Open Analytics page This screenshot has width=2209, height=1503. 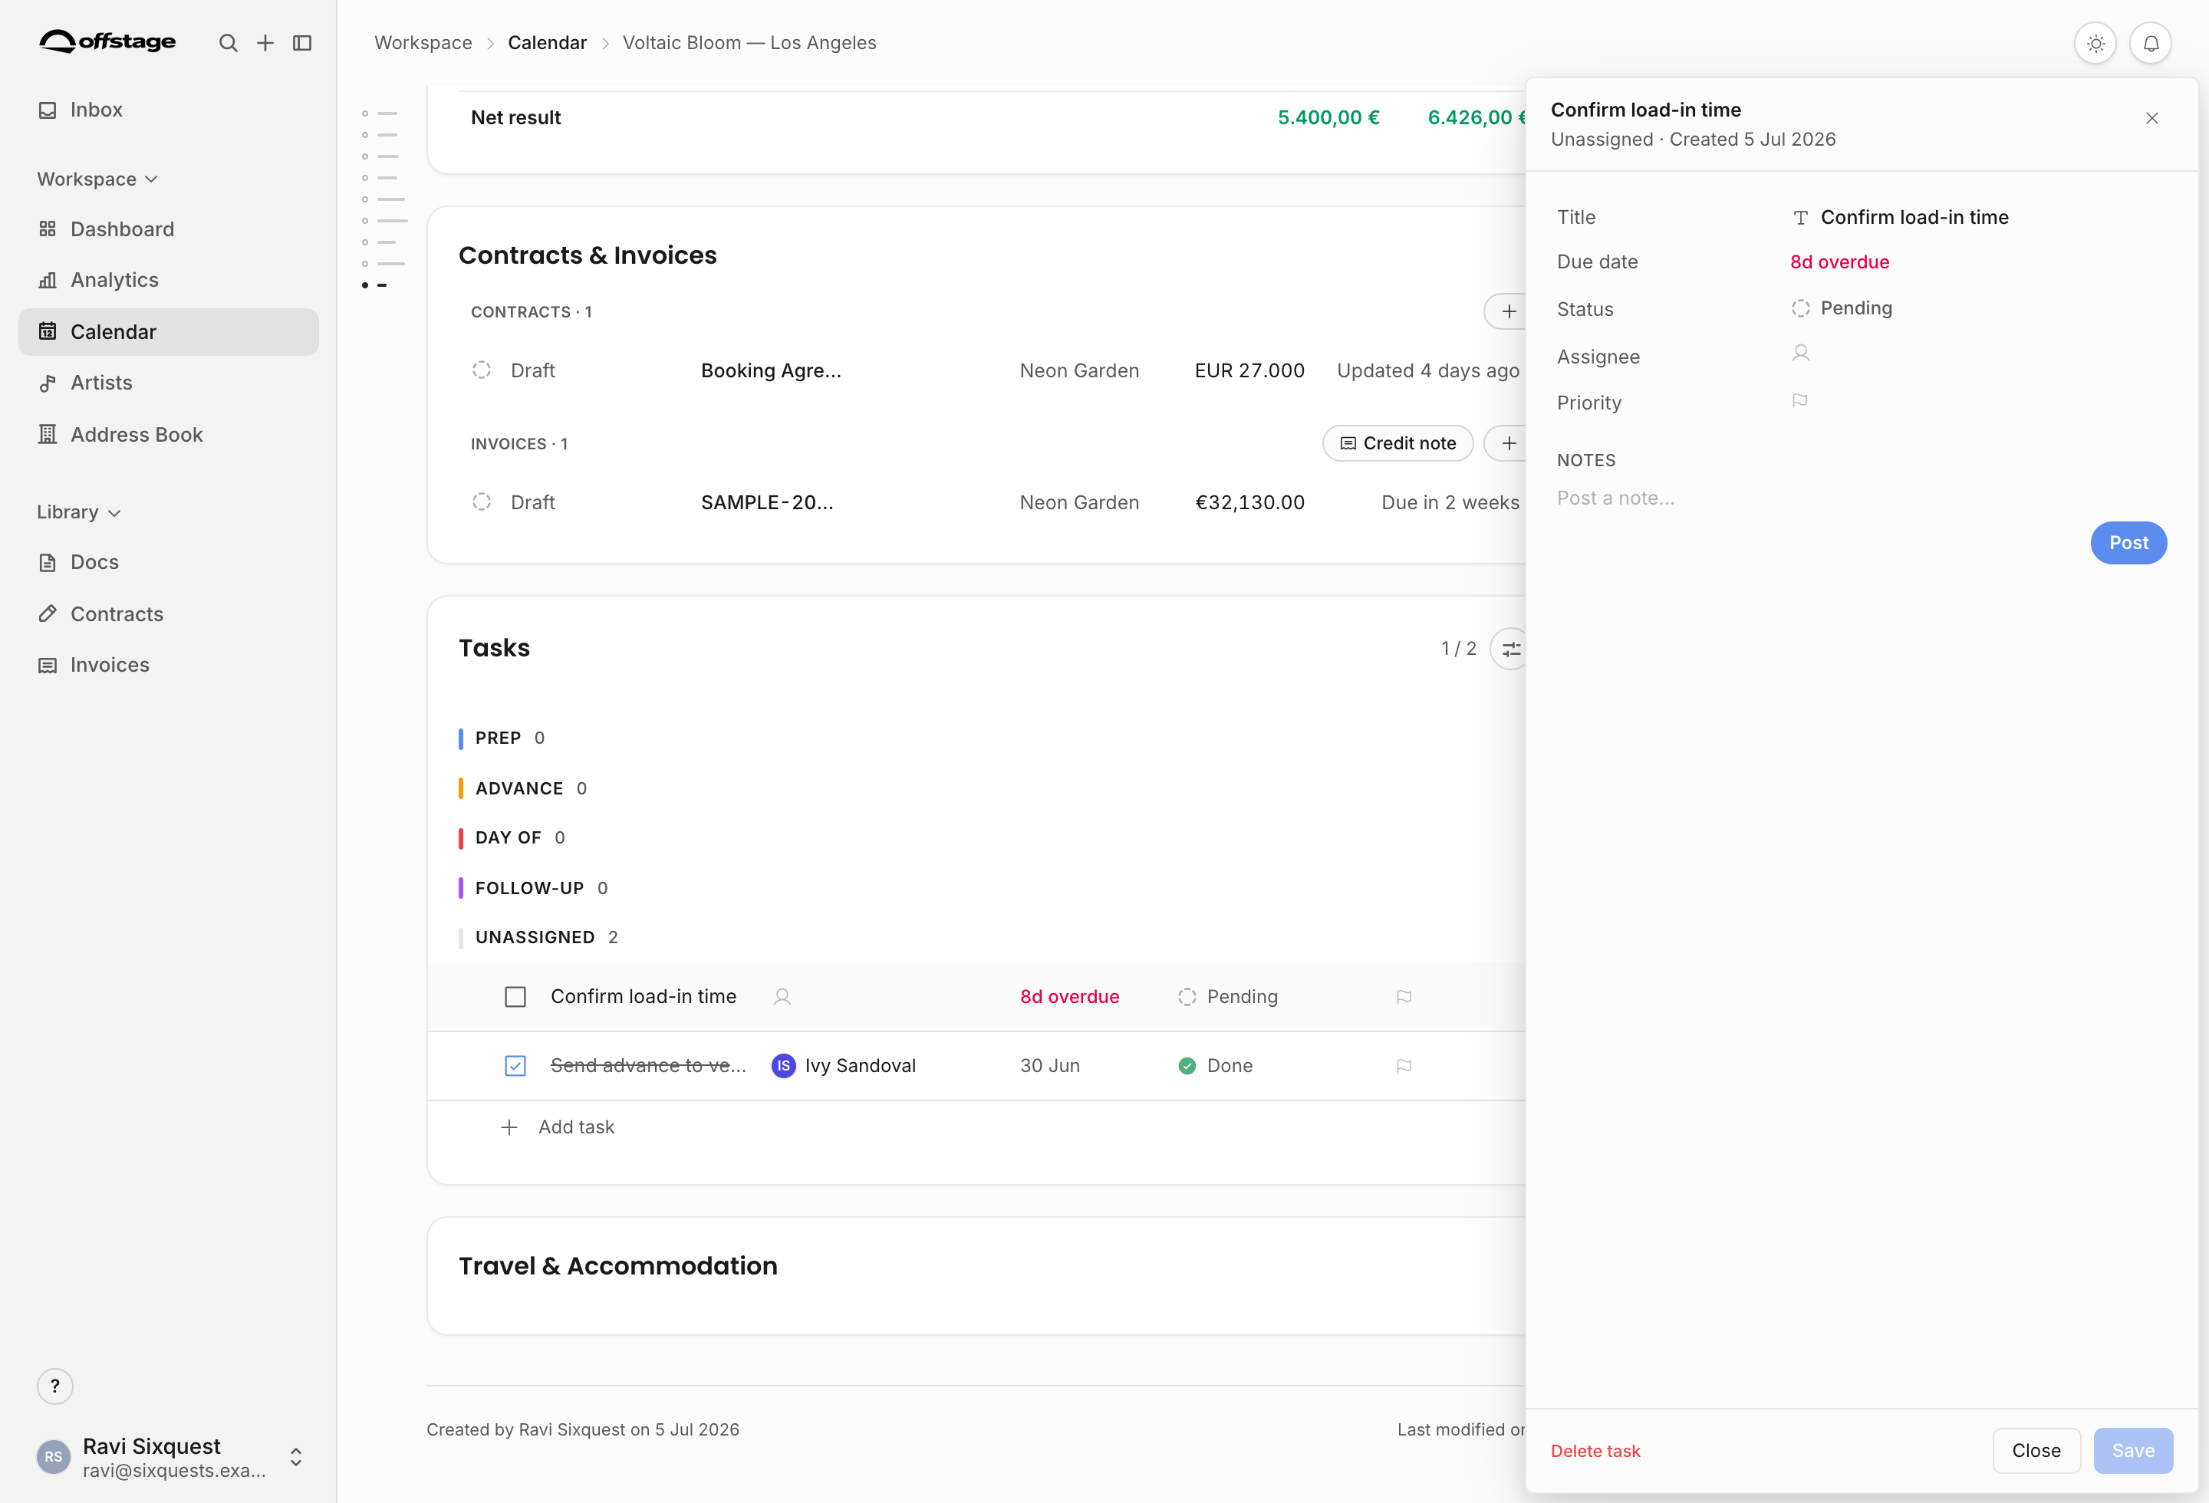168,280
